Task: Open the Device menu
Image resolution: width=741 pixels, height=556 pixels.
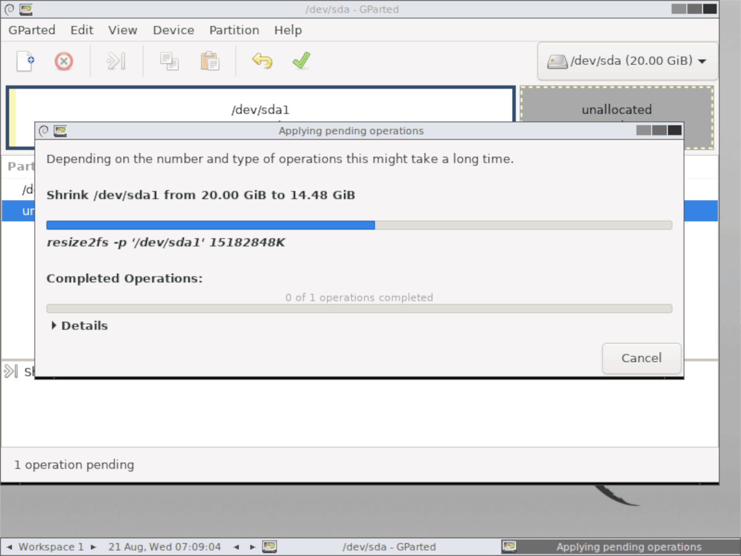Action: pyautogui.click(x=174, y=30)
